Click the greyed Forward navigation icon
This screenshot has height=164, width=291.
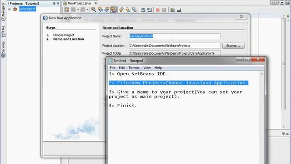pos(83,10)
